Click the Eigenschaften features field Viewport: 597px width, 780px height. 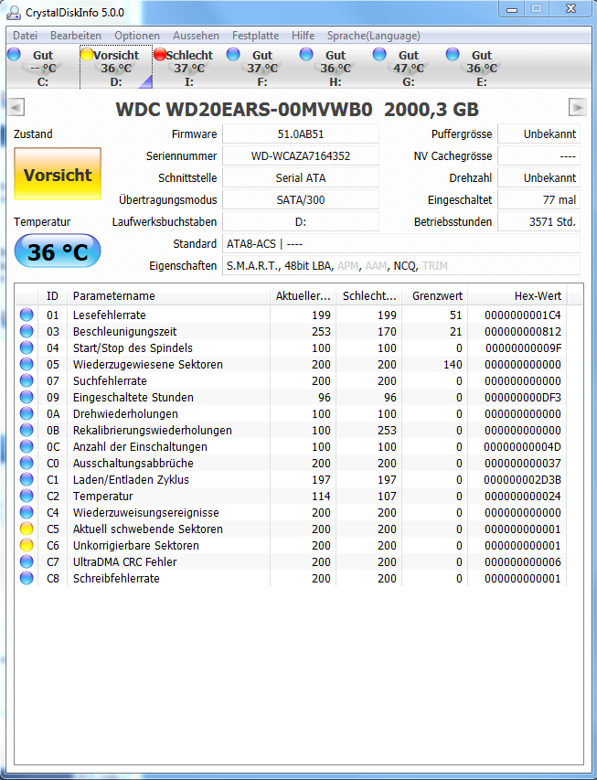[401, 265]
